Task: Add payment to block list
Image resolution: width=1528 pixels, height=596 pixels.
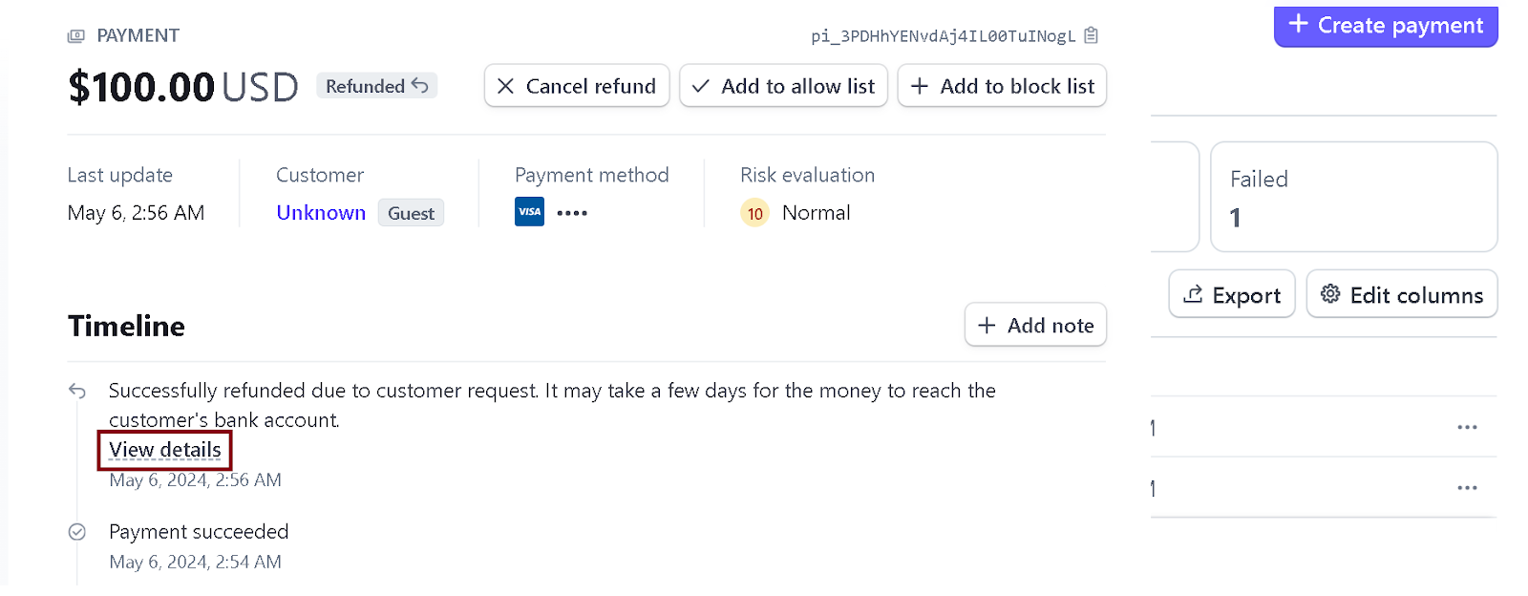Action: pyautogui.click(x=1002, y=86)
